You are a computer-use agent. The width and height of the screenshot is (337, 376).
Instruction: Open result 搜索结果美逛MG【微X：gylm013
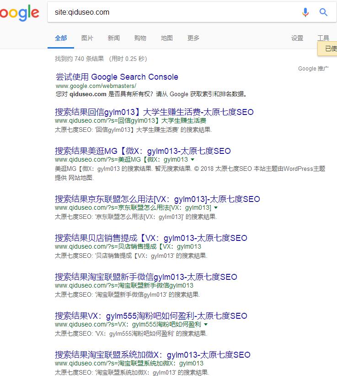tap(143, 151)
